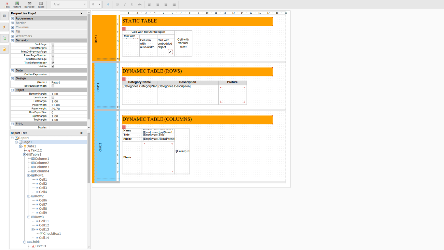Open the Events lightning sidebar panel

coord(4,27)
